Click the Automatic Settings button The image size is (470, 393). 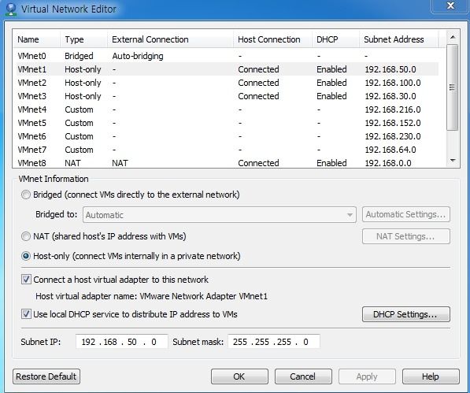pos(406,214)
